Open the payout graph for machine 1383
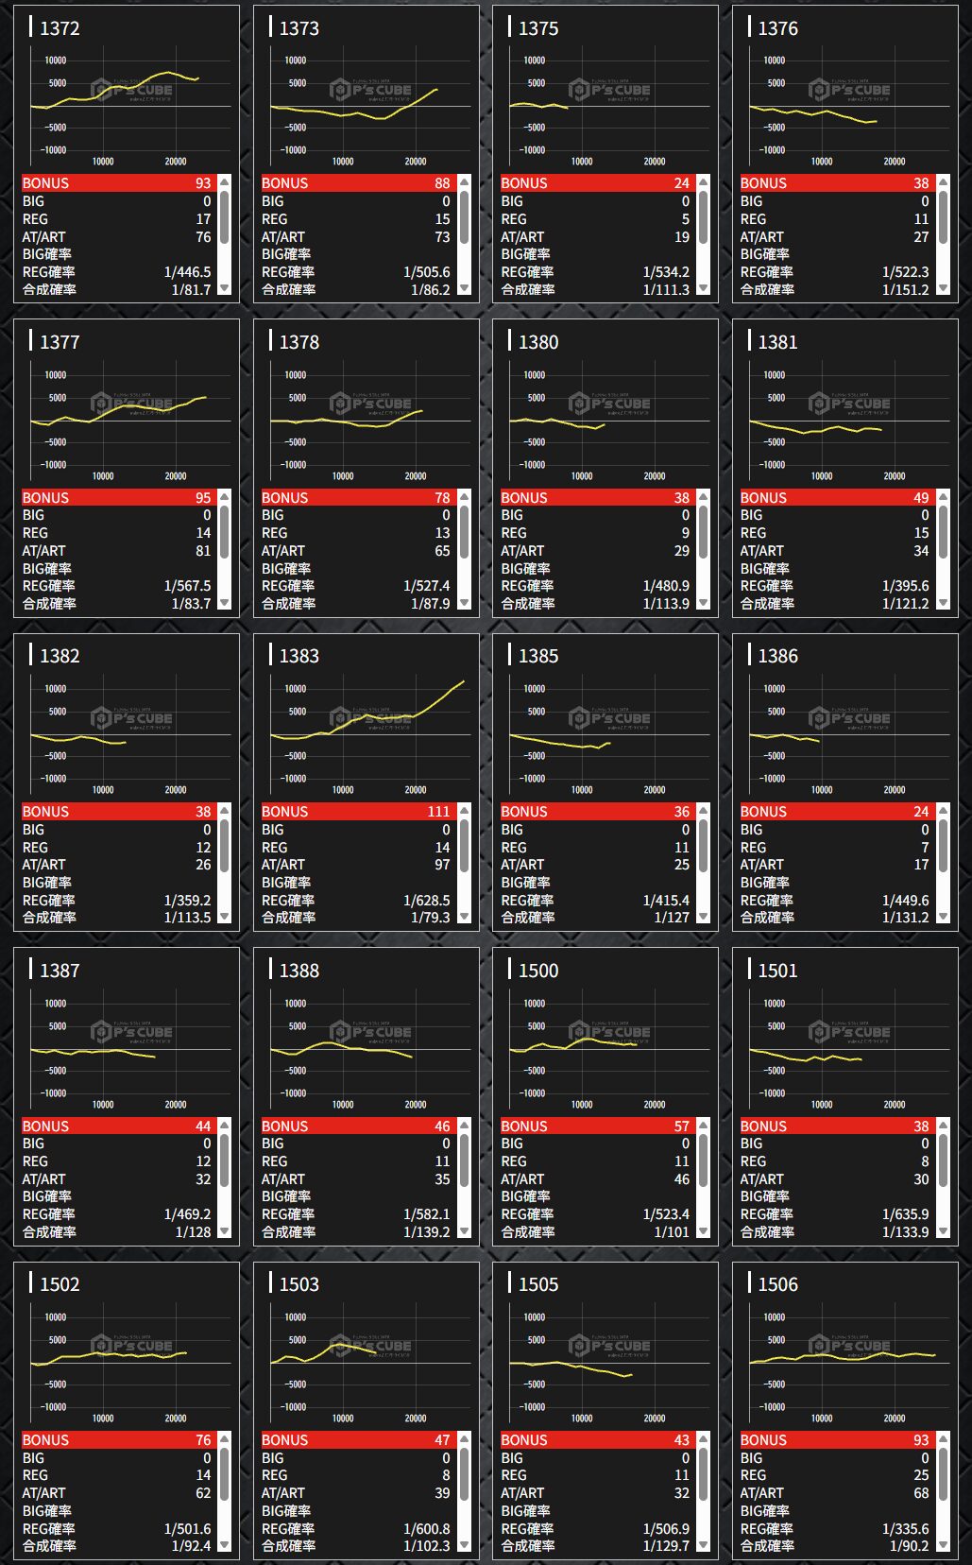 point(366,736)
